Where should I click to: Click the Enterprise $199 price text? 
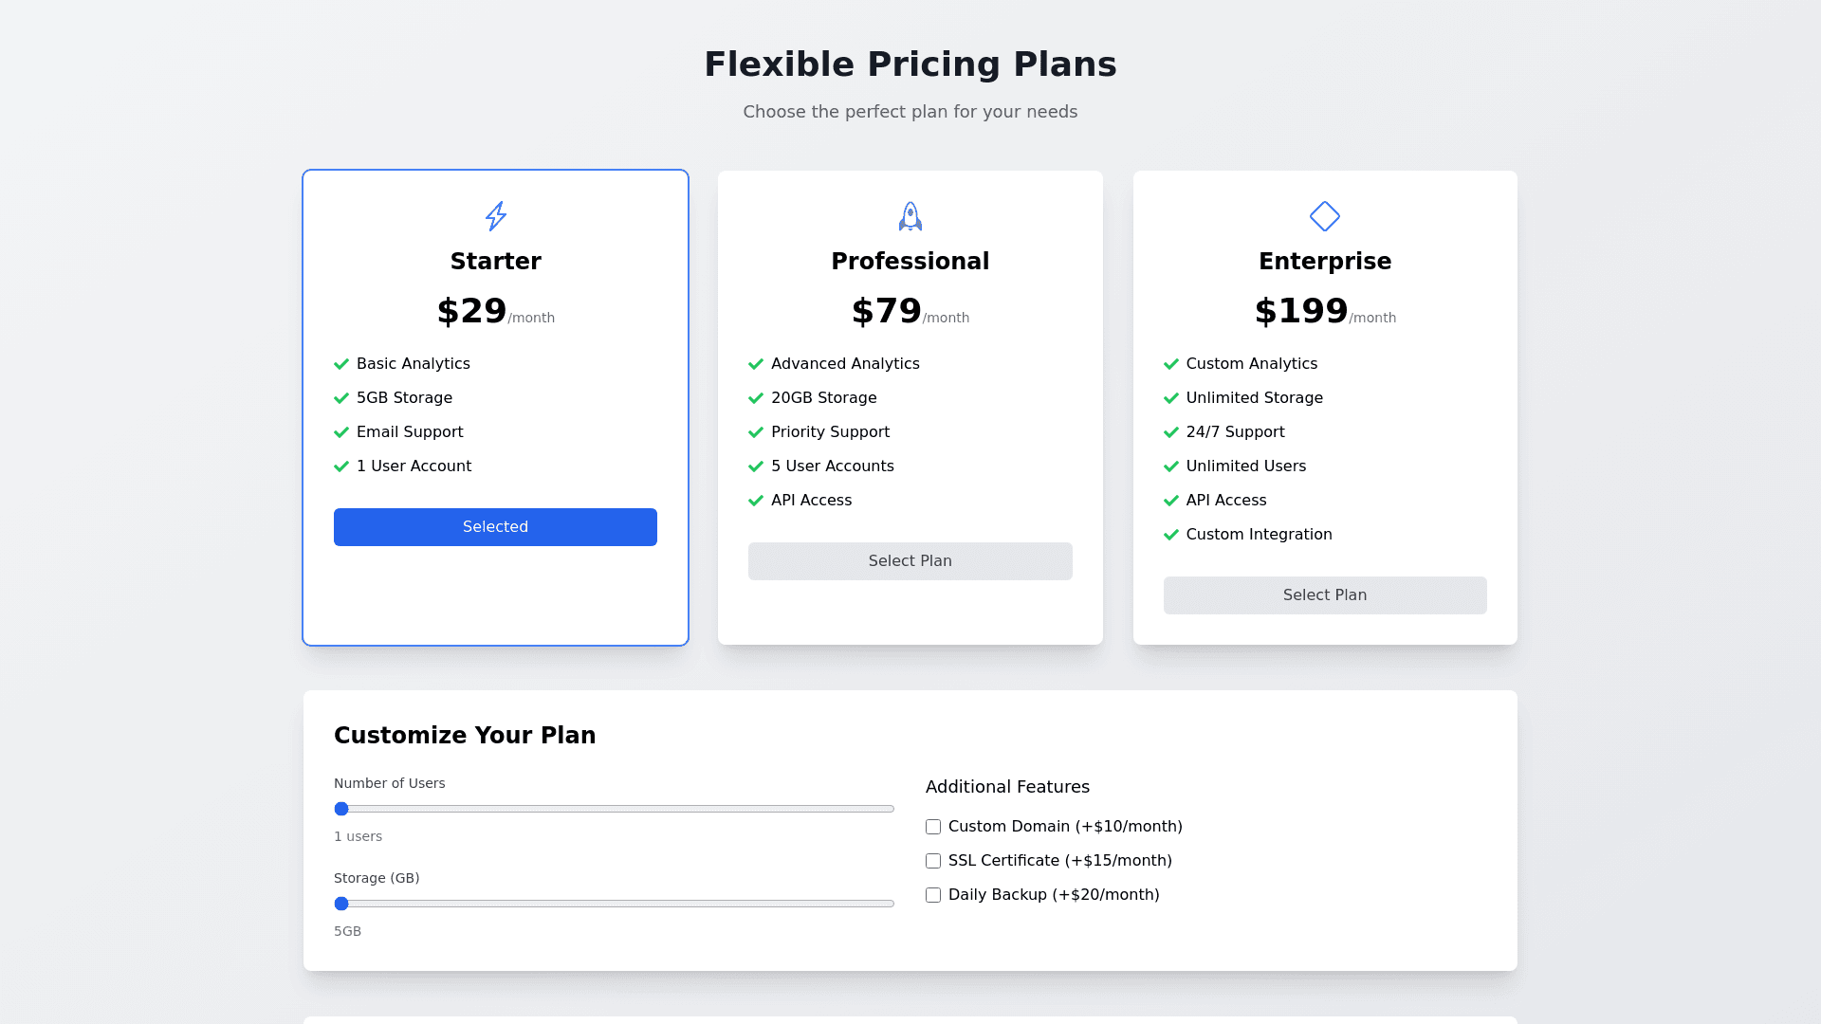[1301, 311]
